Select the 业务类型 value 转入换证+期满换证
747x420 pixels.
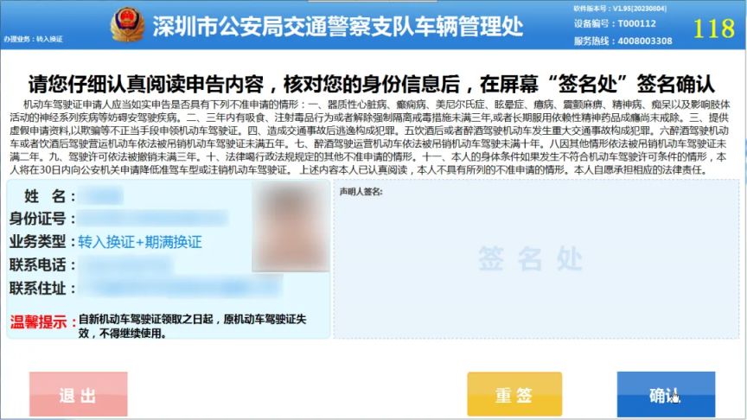(140, 242)
